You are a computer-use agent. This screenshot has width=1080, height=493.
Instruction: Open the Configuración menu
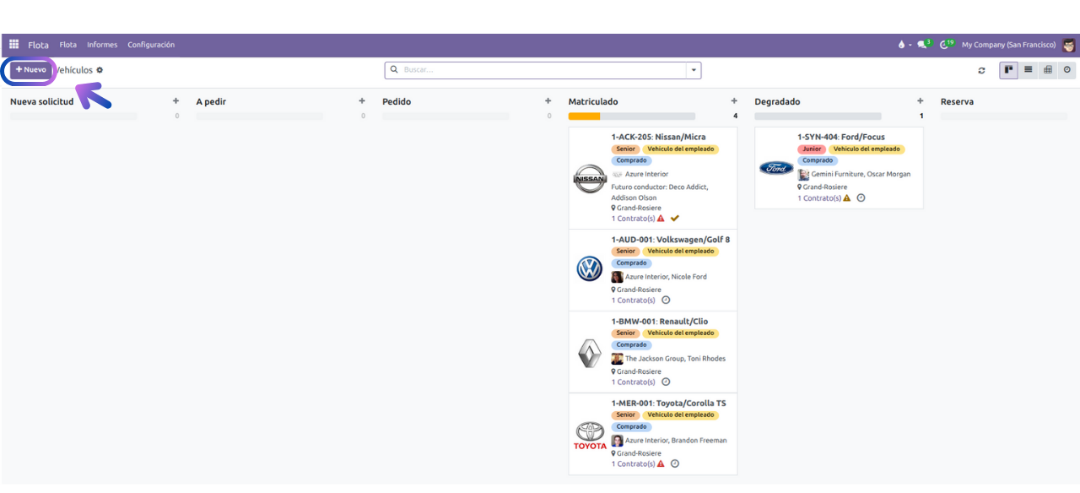[x=151, y=45]
